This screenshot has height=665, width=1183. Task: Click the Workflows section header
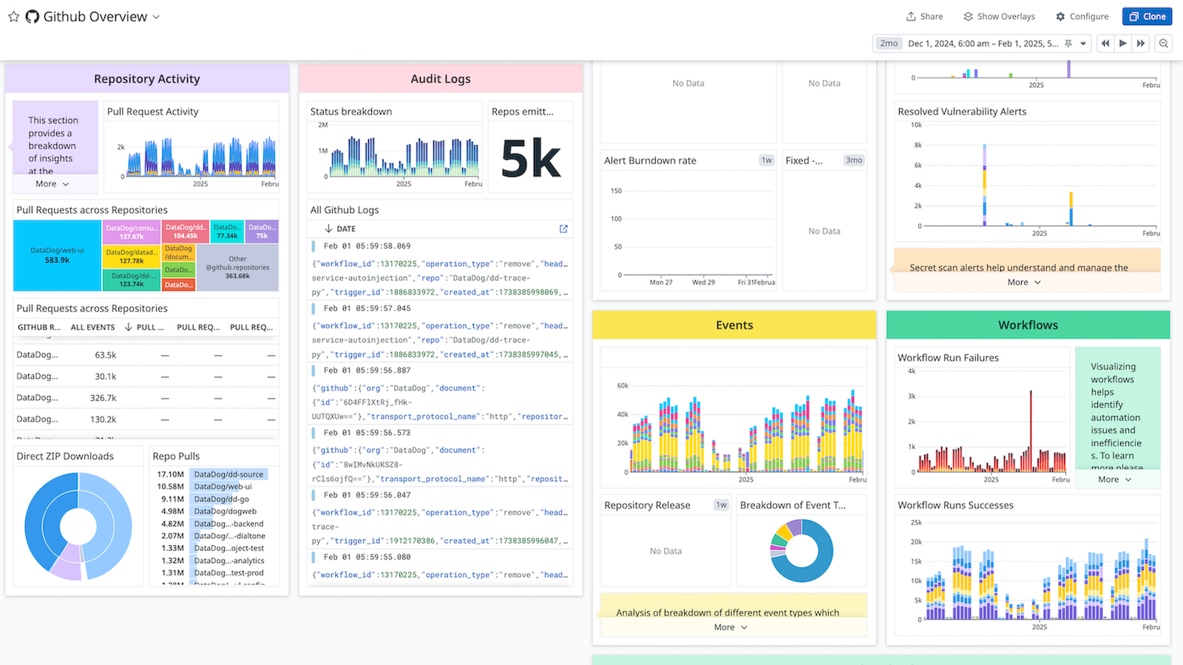(1028, 325)
